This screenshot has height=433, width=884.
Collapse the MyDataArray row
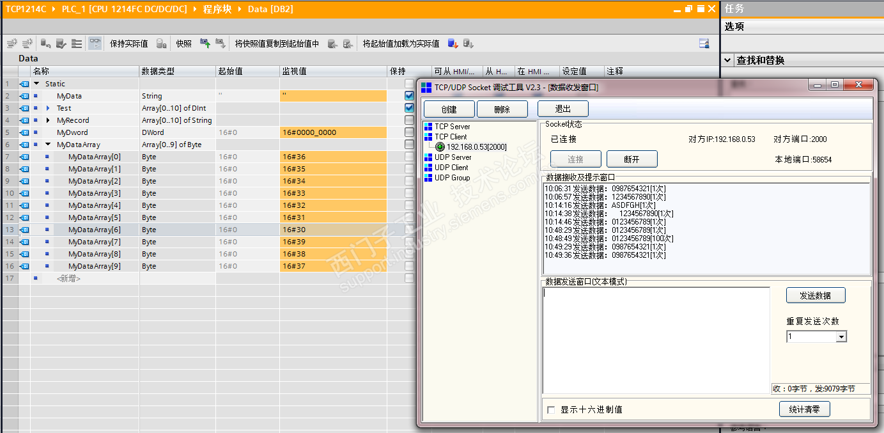pos(48,145)
